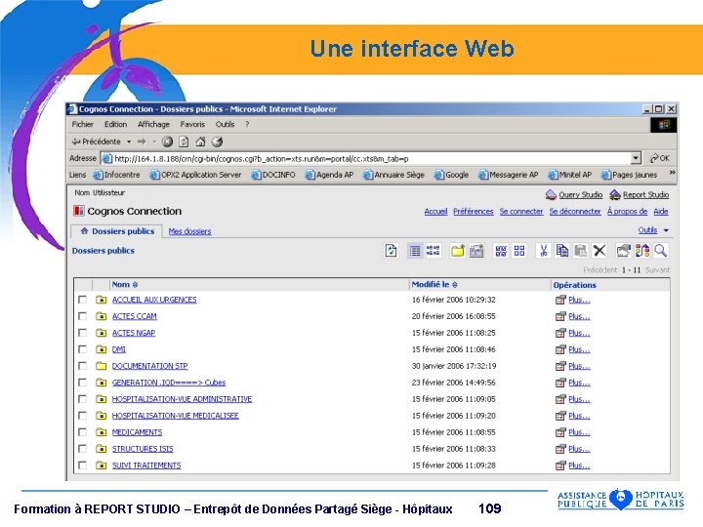The height and width of the screenshot is (527, 703).
Task: Click the new job icon beside folder
Action: (476, 251)
